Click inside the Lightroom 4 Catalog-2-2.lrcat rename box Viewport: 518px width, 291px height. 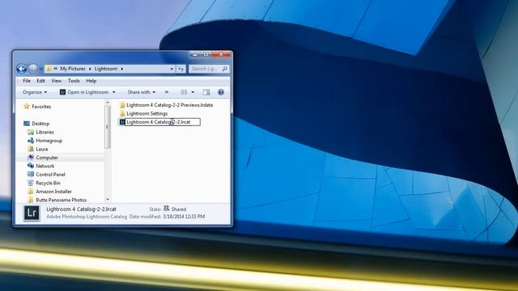(x=163, y=122)
